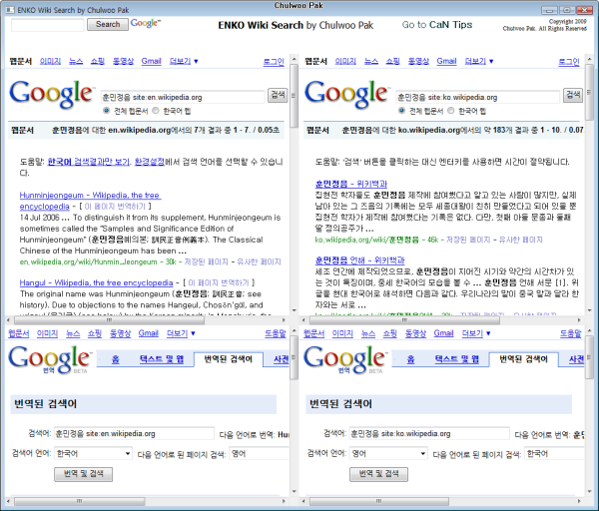Open Go to CaN Tips link
This screenshot has width=599, height=511.
coord(437,25)
